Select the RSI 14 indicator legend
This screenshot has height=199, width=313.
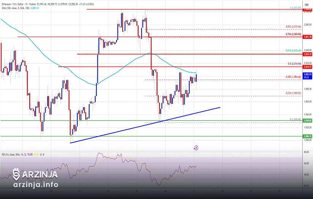pyautogui.click(x=15, y=154)
